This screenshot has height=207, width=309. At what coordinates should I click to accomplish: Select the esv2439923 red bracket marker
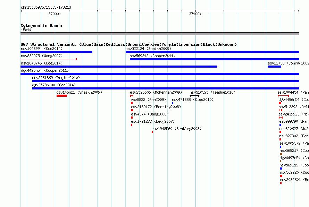pyautogui.click(x=281, y=118)
